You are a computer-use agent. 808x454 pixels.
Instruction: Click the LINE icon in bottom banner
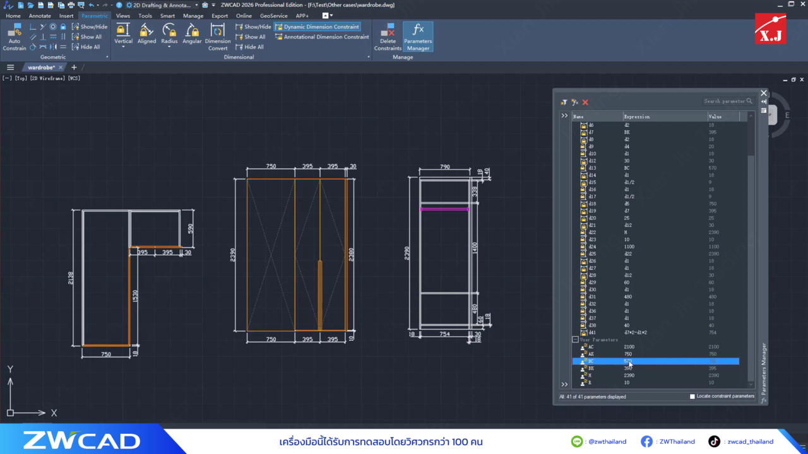576,441
